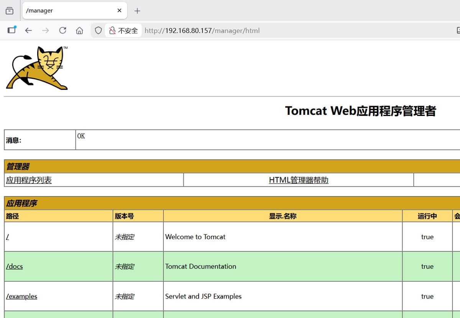This screenshot has height=318, width=460.
Task: Click the tab list icon in the title bar
Action: tap(10, 11)
